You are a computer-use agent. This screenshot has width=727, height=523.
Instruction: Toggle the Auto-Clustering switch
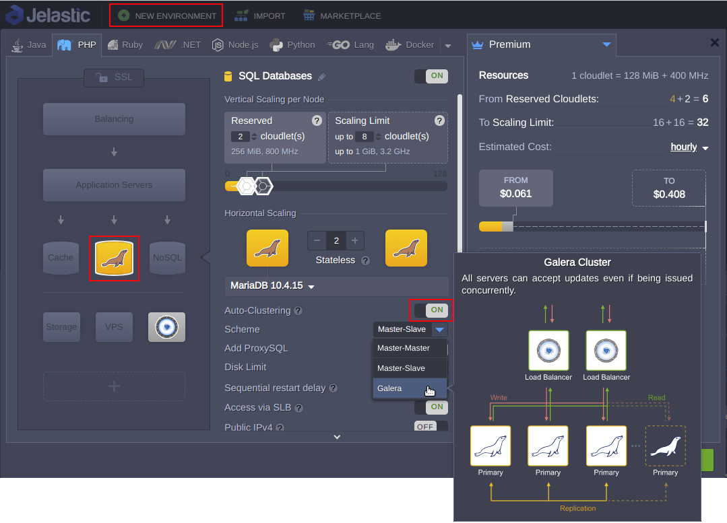[x=431, y=310]
